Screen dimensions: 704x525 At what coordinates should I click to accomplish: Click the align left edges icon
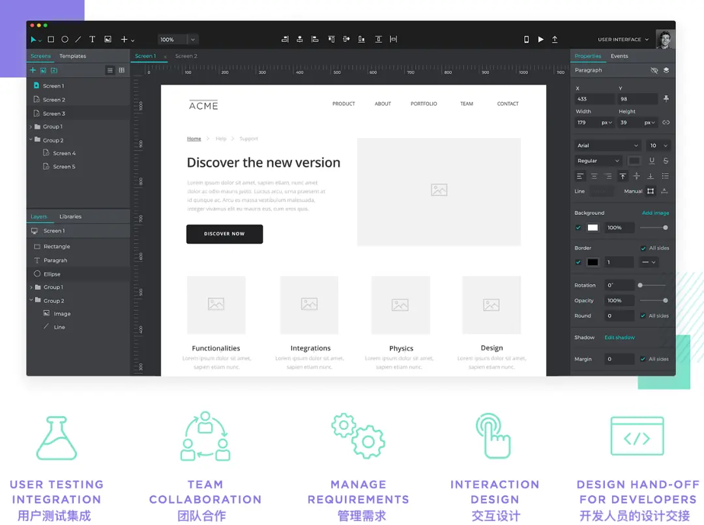click(315, 40)
